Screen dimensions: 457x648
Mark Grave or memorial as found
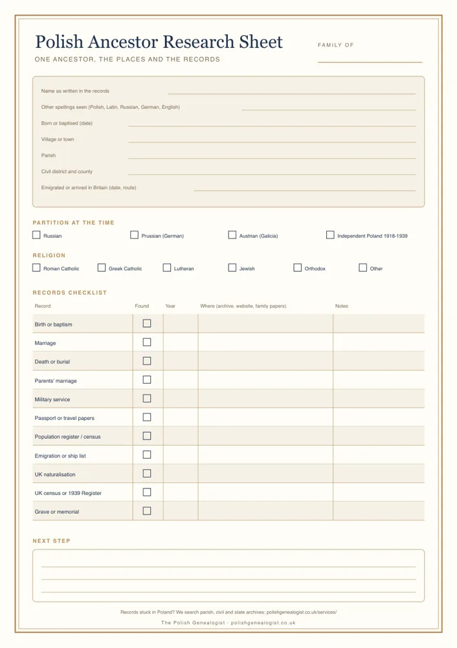pos(147,511)
